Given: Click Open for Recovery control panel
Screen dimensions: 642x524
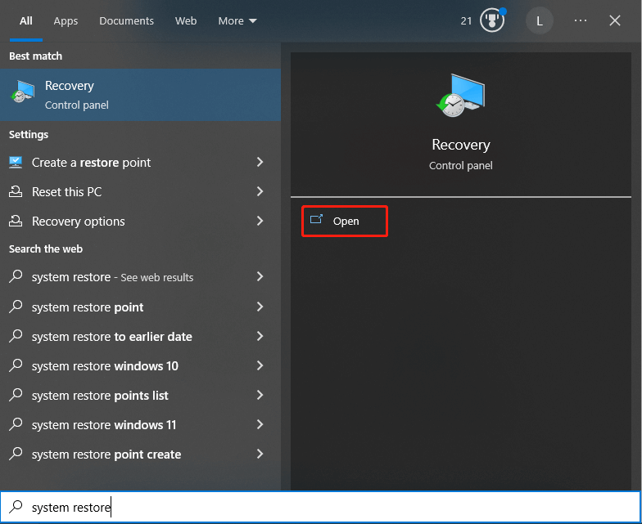Looking at the screenshot, I should (345, 222).
